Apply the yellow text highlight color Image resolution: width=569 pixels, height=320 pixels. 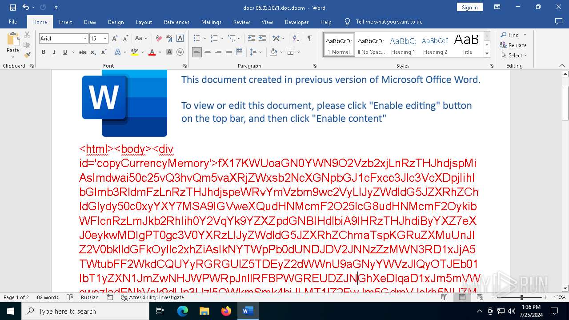[x=135, y=52]
